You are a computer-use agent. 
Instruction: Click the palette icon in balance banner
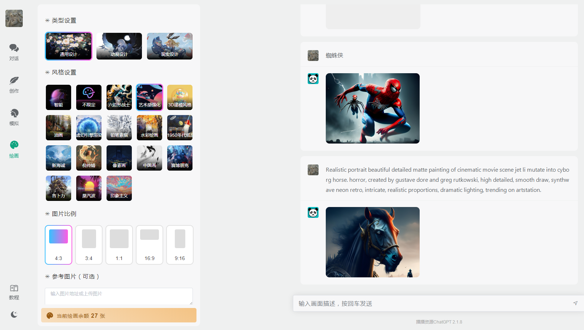[x=50, y=316]
